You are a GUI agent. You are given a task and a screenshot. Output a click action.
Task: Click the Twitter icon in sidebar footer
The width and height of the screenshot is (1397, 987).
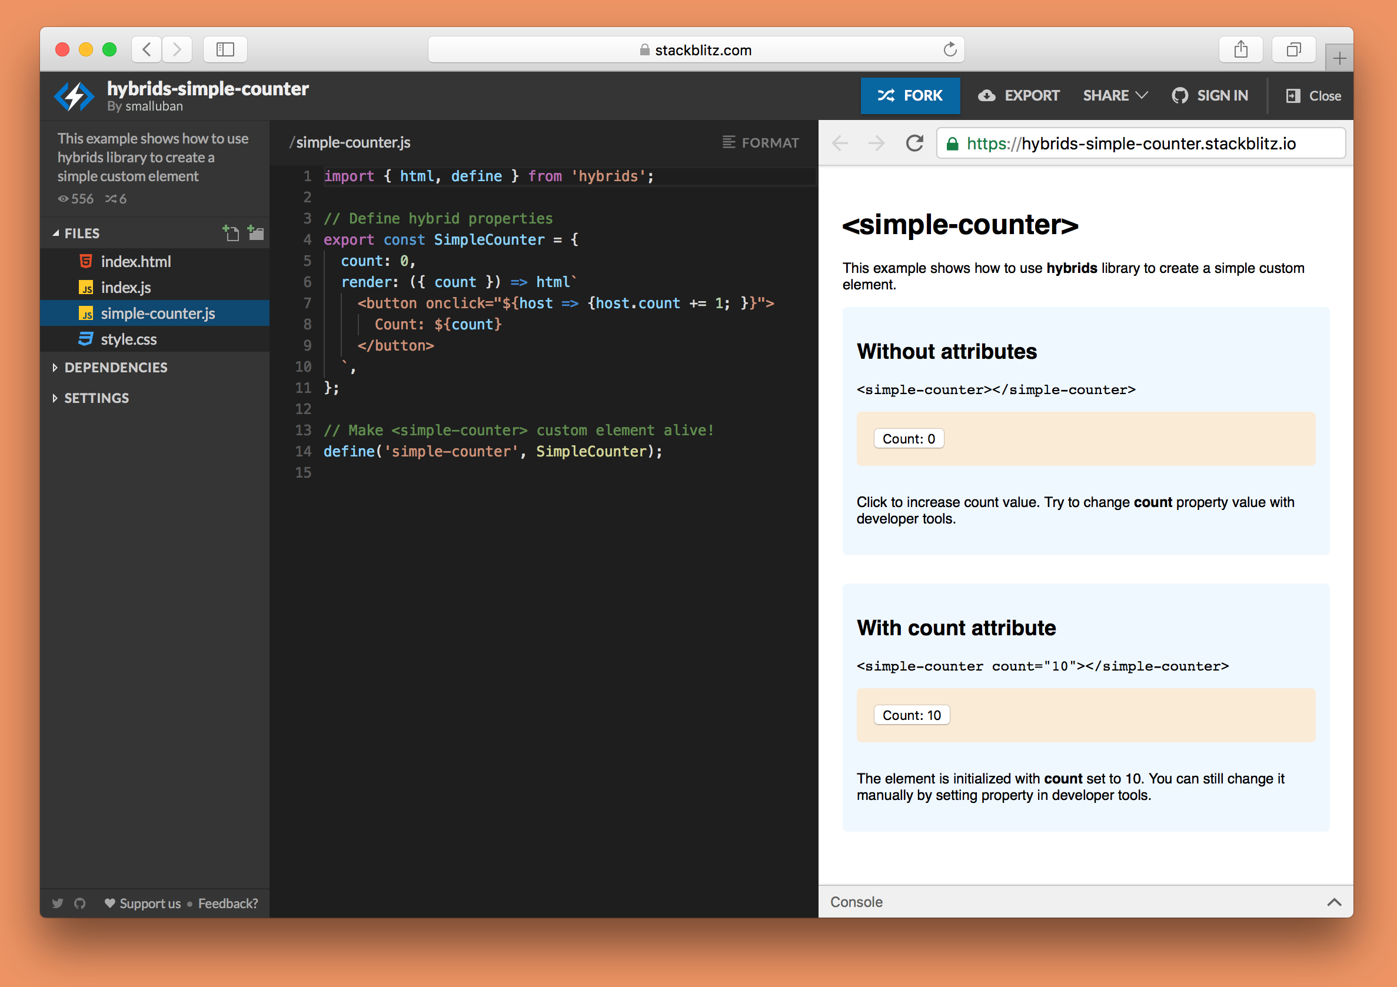[x=58, y=903]
